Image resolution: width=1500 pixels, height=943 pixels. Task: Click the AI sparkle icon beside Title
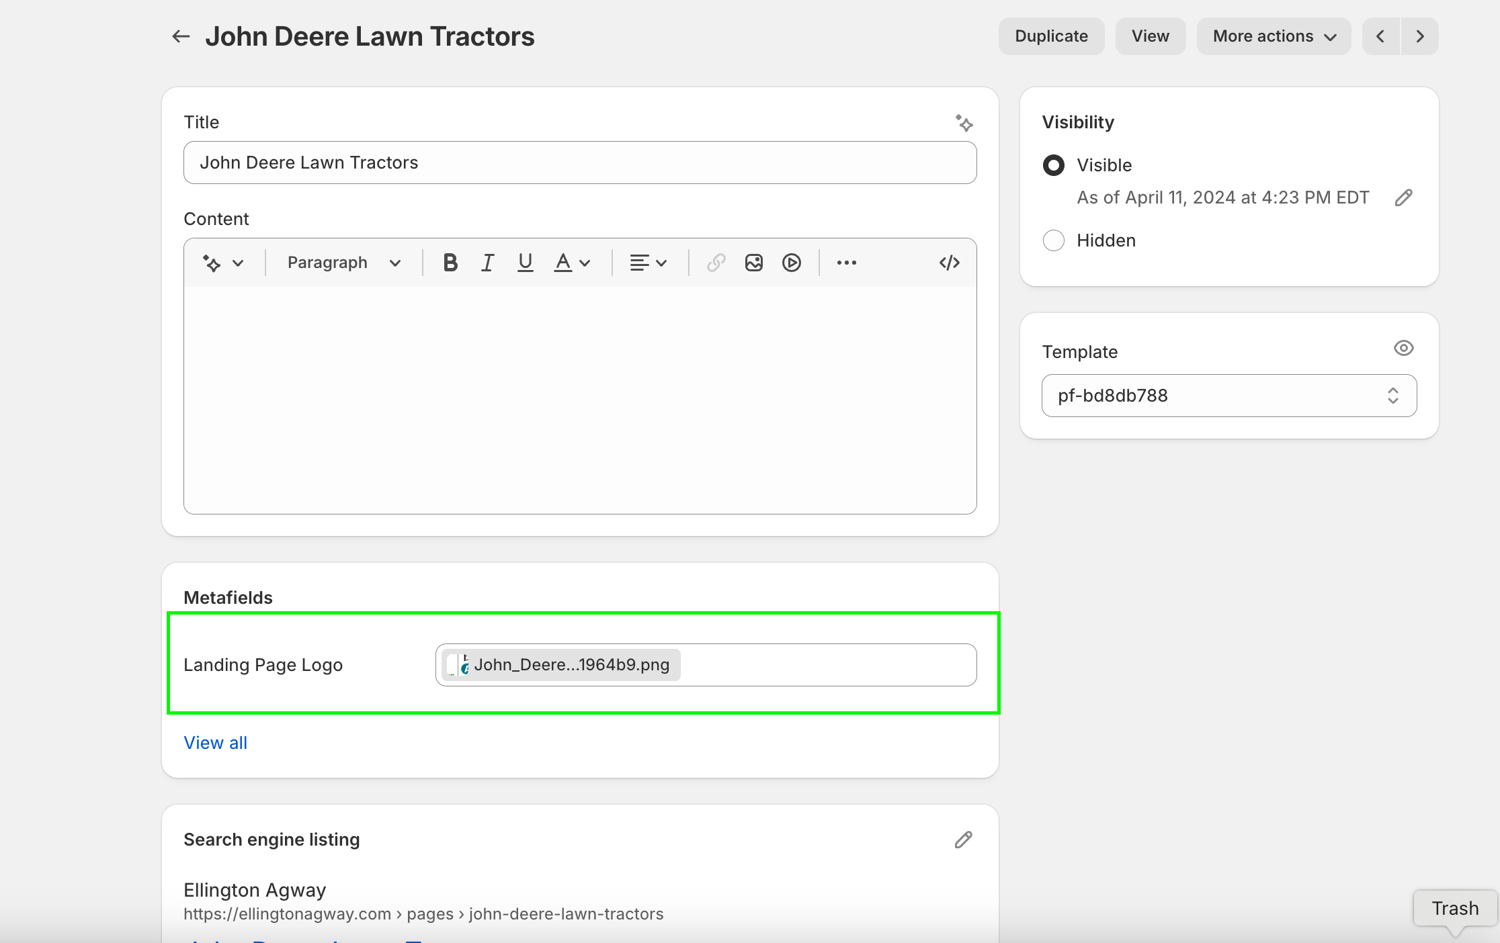click(964, 123)
